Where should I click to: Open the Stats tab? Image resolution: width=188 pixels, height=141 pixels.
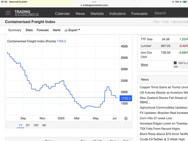click(x=29, y=30)
